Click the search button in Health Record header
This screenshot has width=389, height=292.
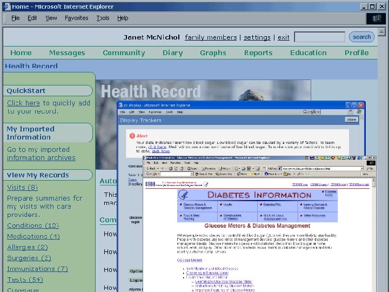[x=361, y=37]
